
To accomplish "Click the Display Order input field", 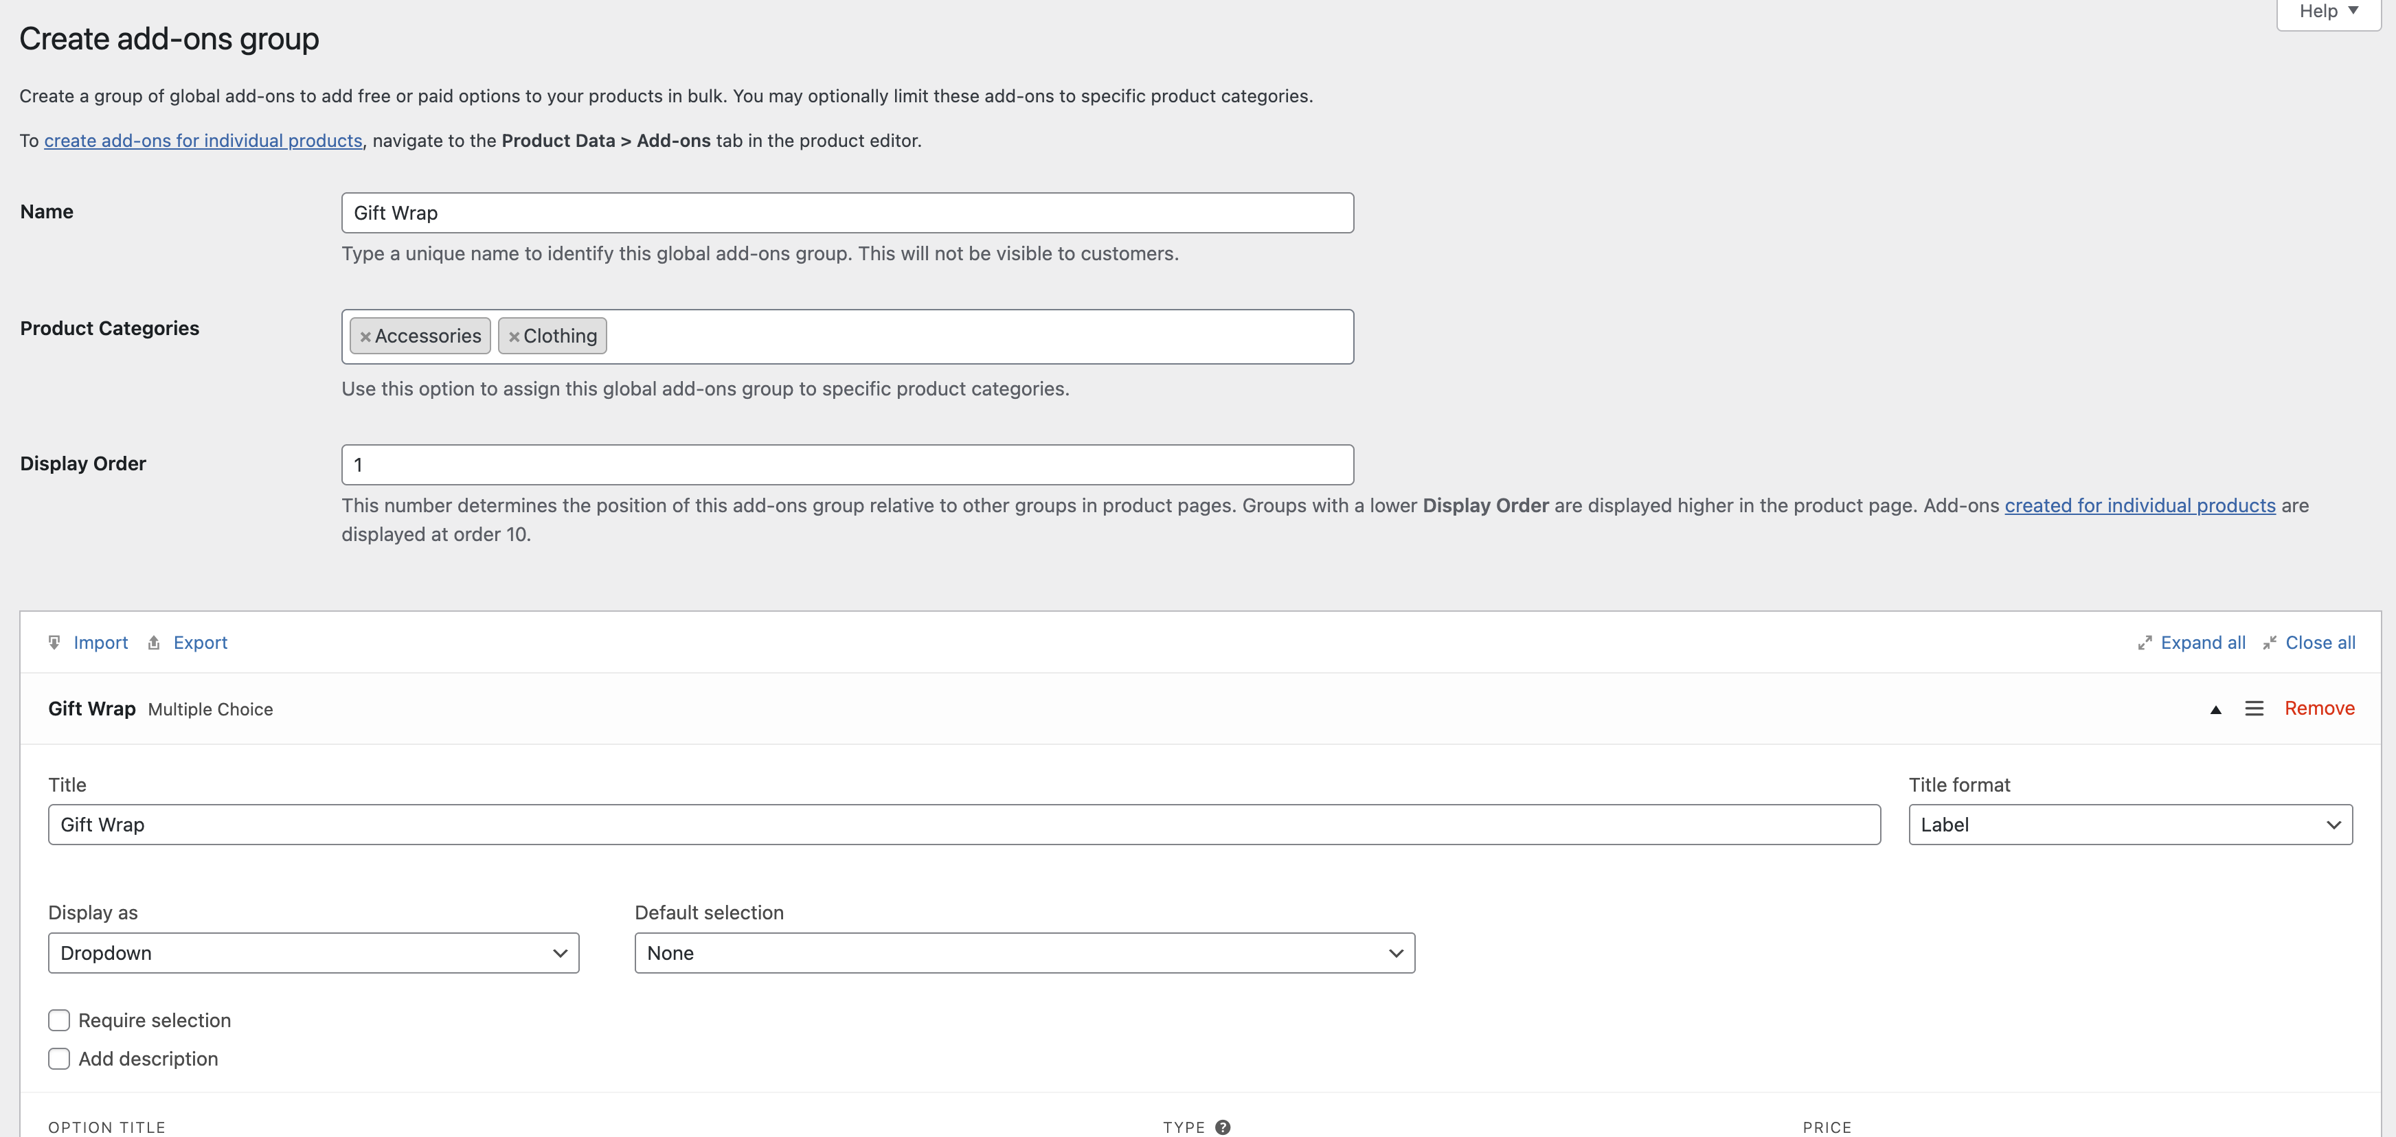I will [846, 465].
